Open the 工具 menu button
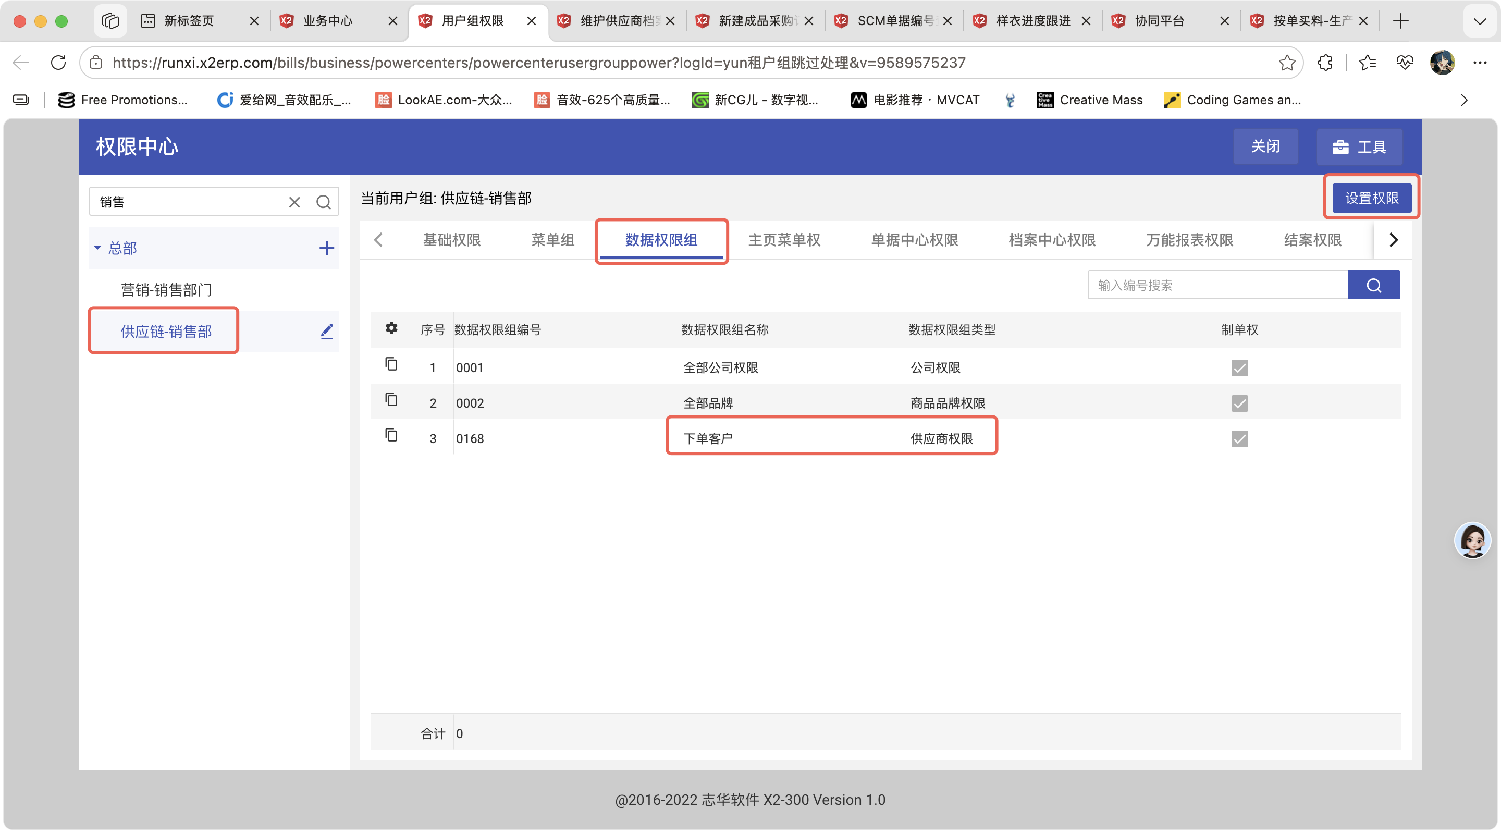 pyautogui.click(x=1359, y=146)
